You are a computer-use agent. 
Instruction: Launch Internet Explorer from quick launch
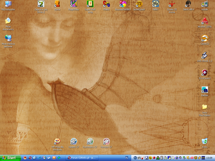40,158
